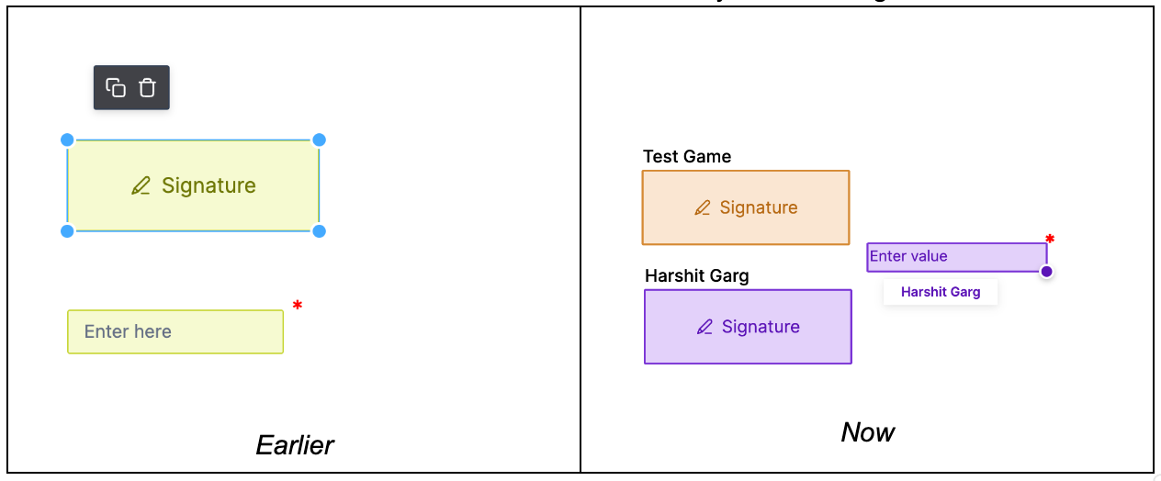Click the bottom-left blue resize handle
This screenshot has height=481, width=1161.
67,230
